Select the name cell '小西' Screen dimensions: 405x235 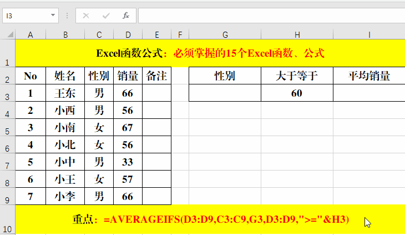point(65,110)
